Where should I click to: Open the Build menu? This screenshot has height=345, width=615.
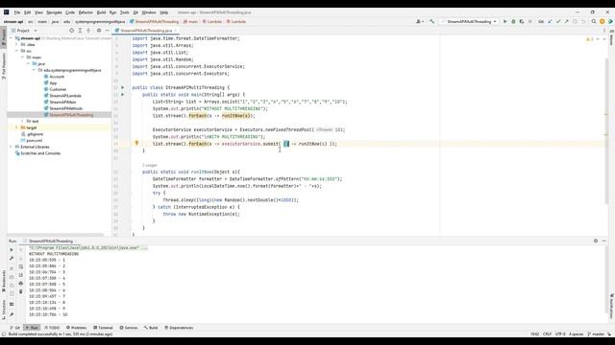(101, 12)
